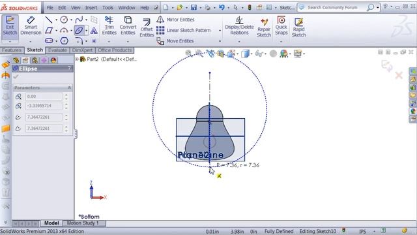
Task: Open the Help menu
Action: (x=145, y=8)
